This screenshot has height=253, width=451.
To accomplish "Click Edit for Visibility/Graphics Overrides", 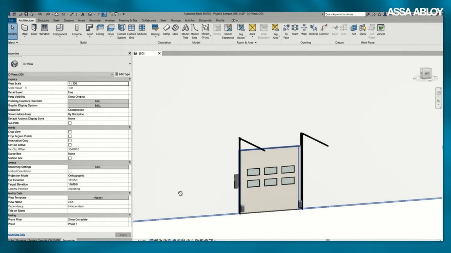I will (98, 101).
